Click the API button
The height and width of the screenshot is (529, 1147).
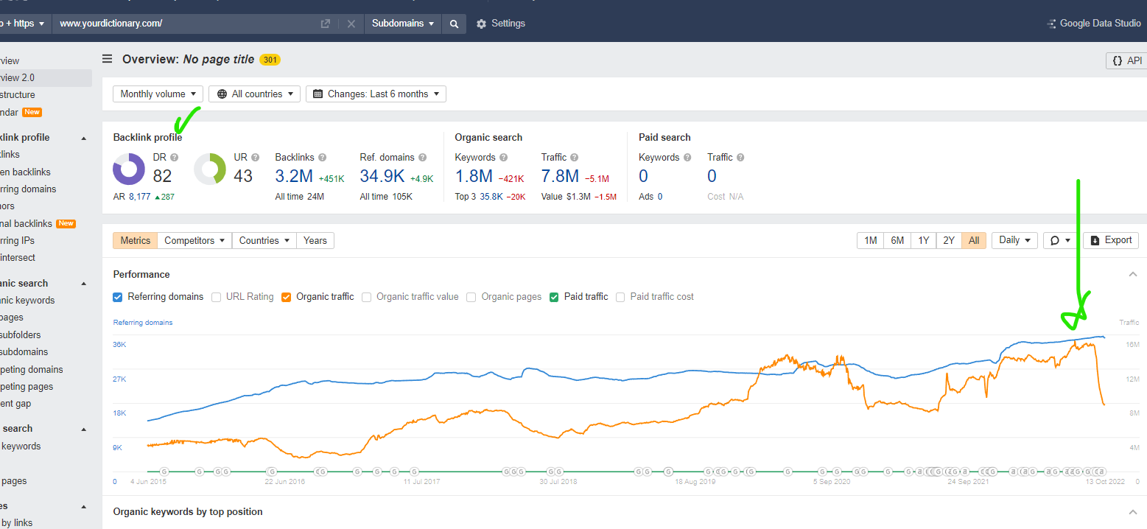point(1127,60)
